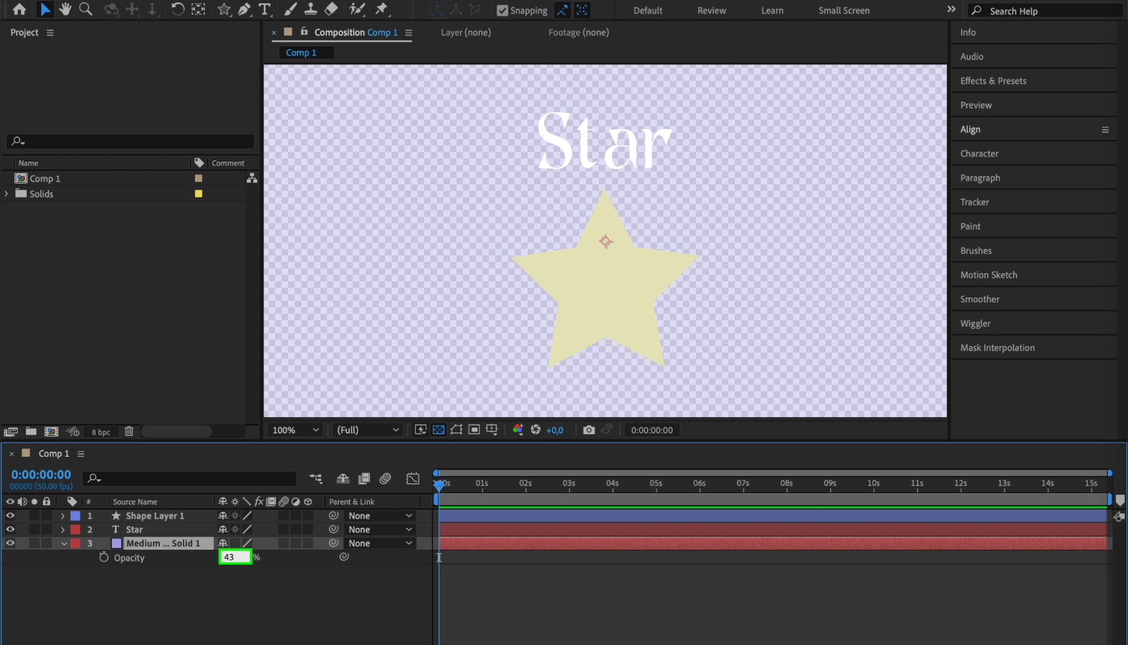Click the 8 bpc color depth button
Viewport: 1128px width, 645px height.
pyautogui.click(x=101, y=432)
